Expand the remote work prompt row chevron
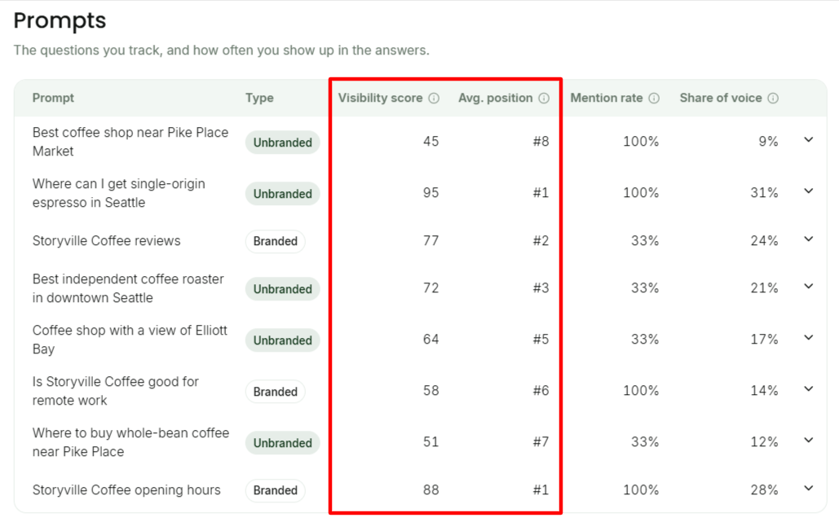 click(x=809, y=389)
